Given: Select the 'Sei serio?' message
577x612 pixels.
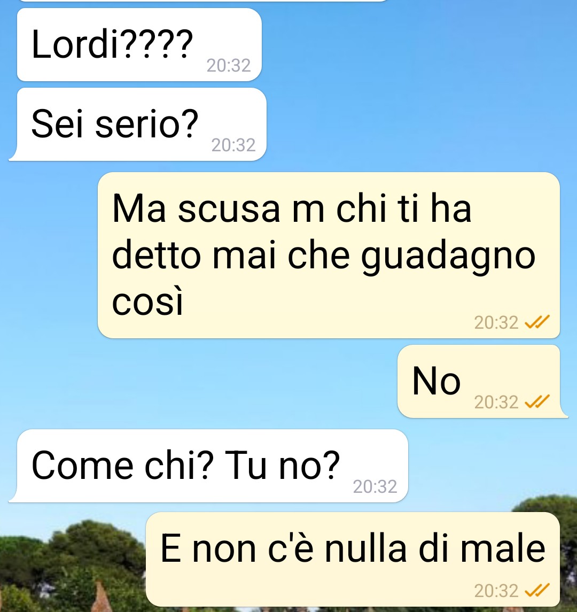Looking at the screenshot, I should [x=138, y=124].
